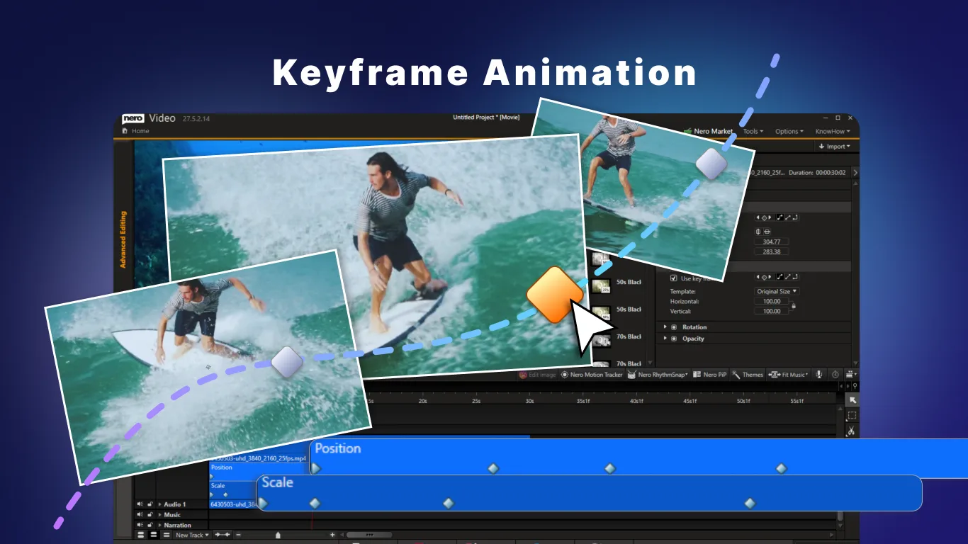
Task: Open the New Track dropdown
Action: (192, 535)
